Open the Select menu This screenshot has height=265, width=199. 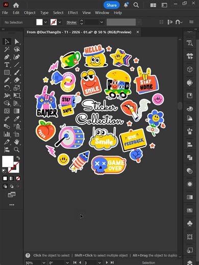58,13
